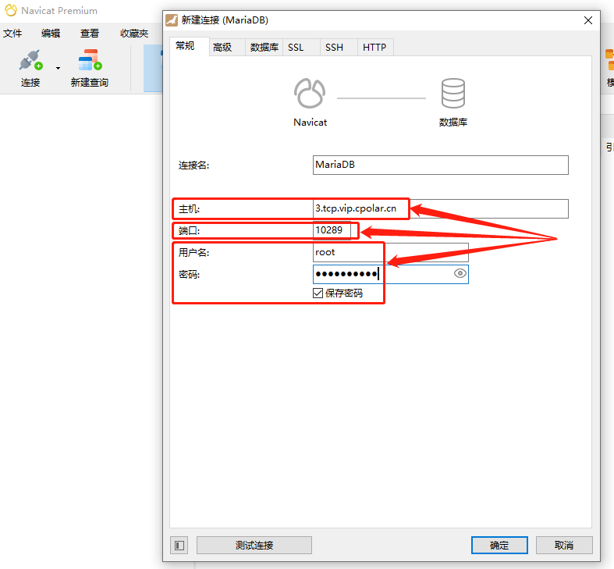Close the New Connection dialog
This screenshot has height=569, width=614.
588,20
